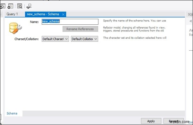Open the Default Charset dropdown
193x125 pixels.
pyautogui.click(x=55, y=39)
